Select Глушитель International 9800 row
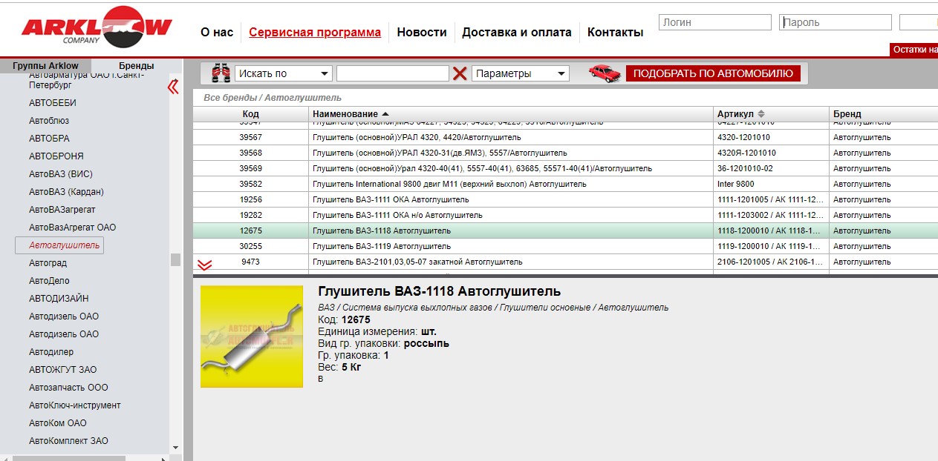 [x=565, y=184]
